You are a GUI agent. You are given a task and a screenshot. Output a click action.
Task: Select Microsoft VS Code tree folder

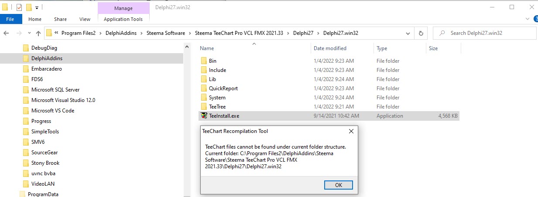click(x=53, y=111)
